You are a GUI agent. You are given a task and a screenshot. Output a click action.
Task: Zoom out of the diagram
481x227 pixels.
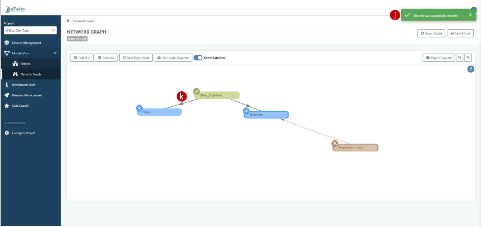tap(460, 58)
